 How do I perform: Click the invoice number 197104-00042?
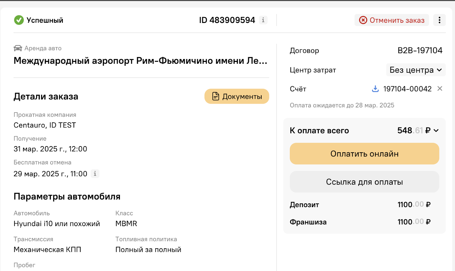click(x=407, y=89)
